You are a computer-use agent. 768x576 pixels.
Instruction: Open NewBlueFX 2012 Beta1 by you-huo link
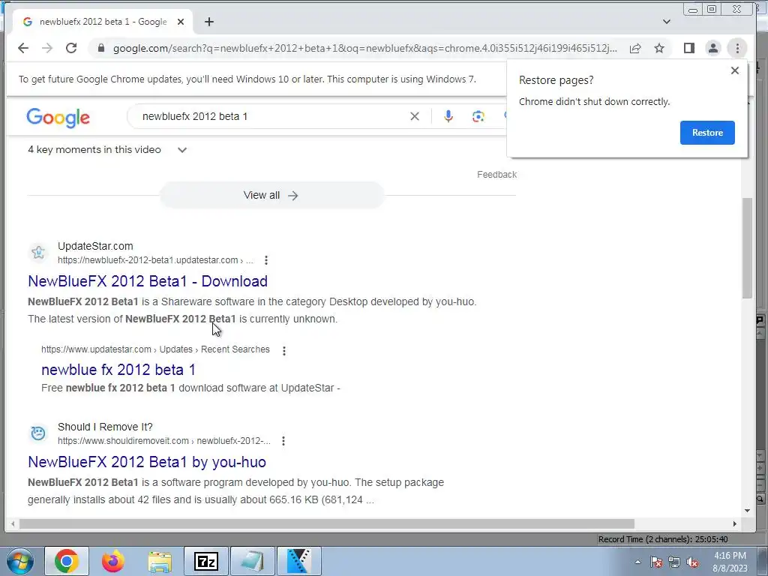click(x=147, y=462)
